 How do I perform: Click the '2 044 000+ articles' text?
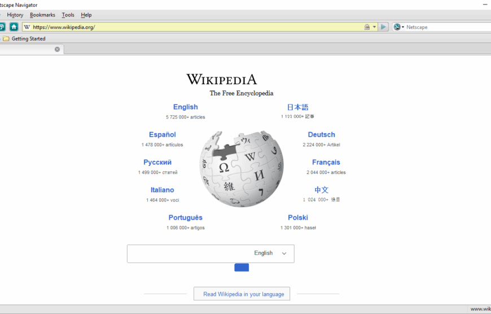tap(326, 172)
